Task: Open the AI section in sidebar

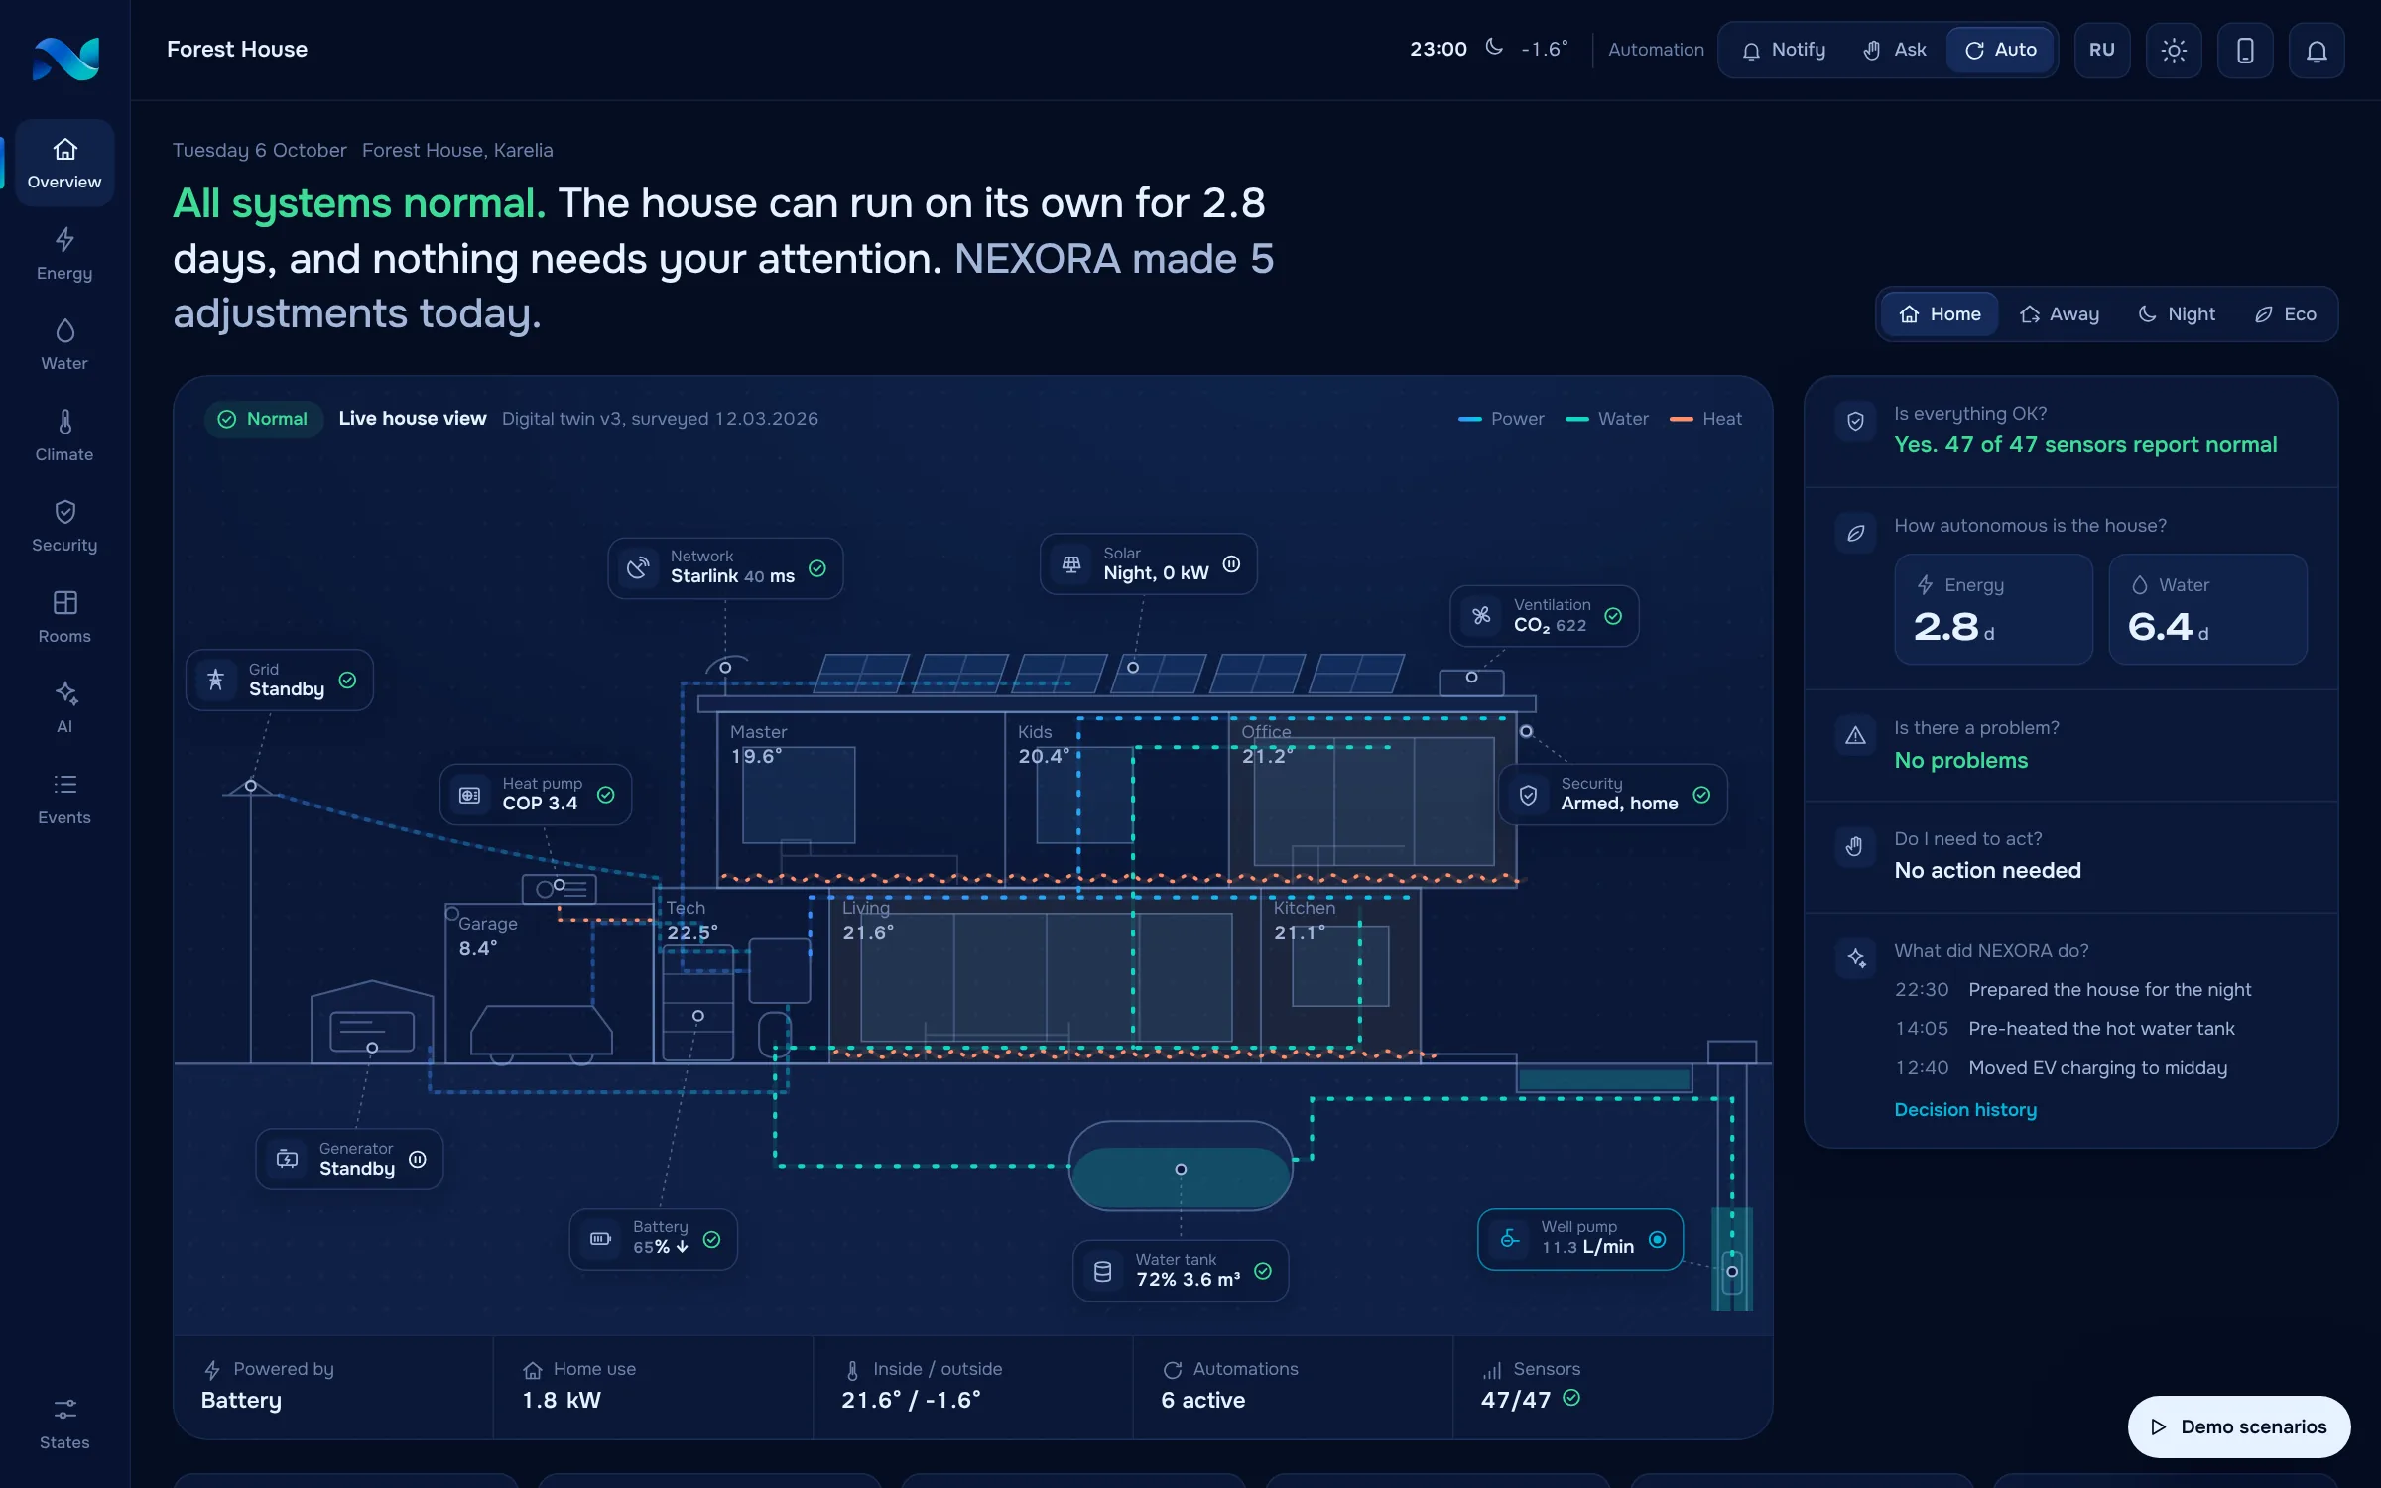Action: click(x=64, y=707)
